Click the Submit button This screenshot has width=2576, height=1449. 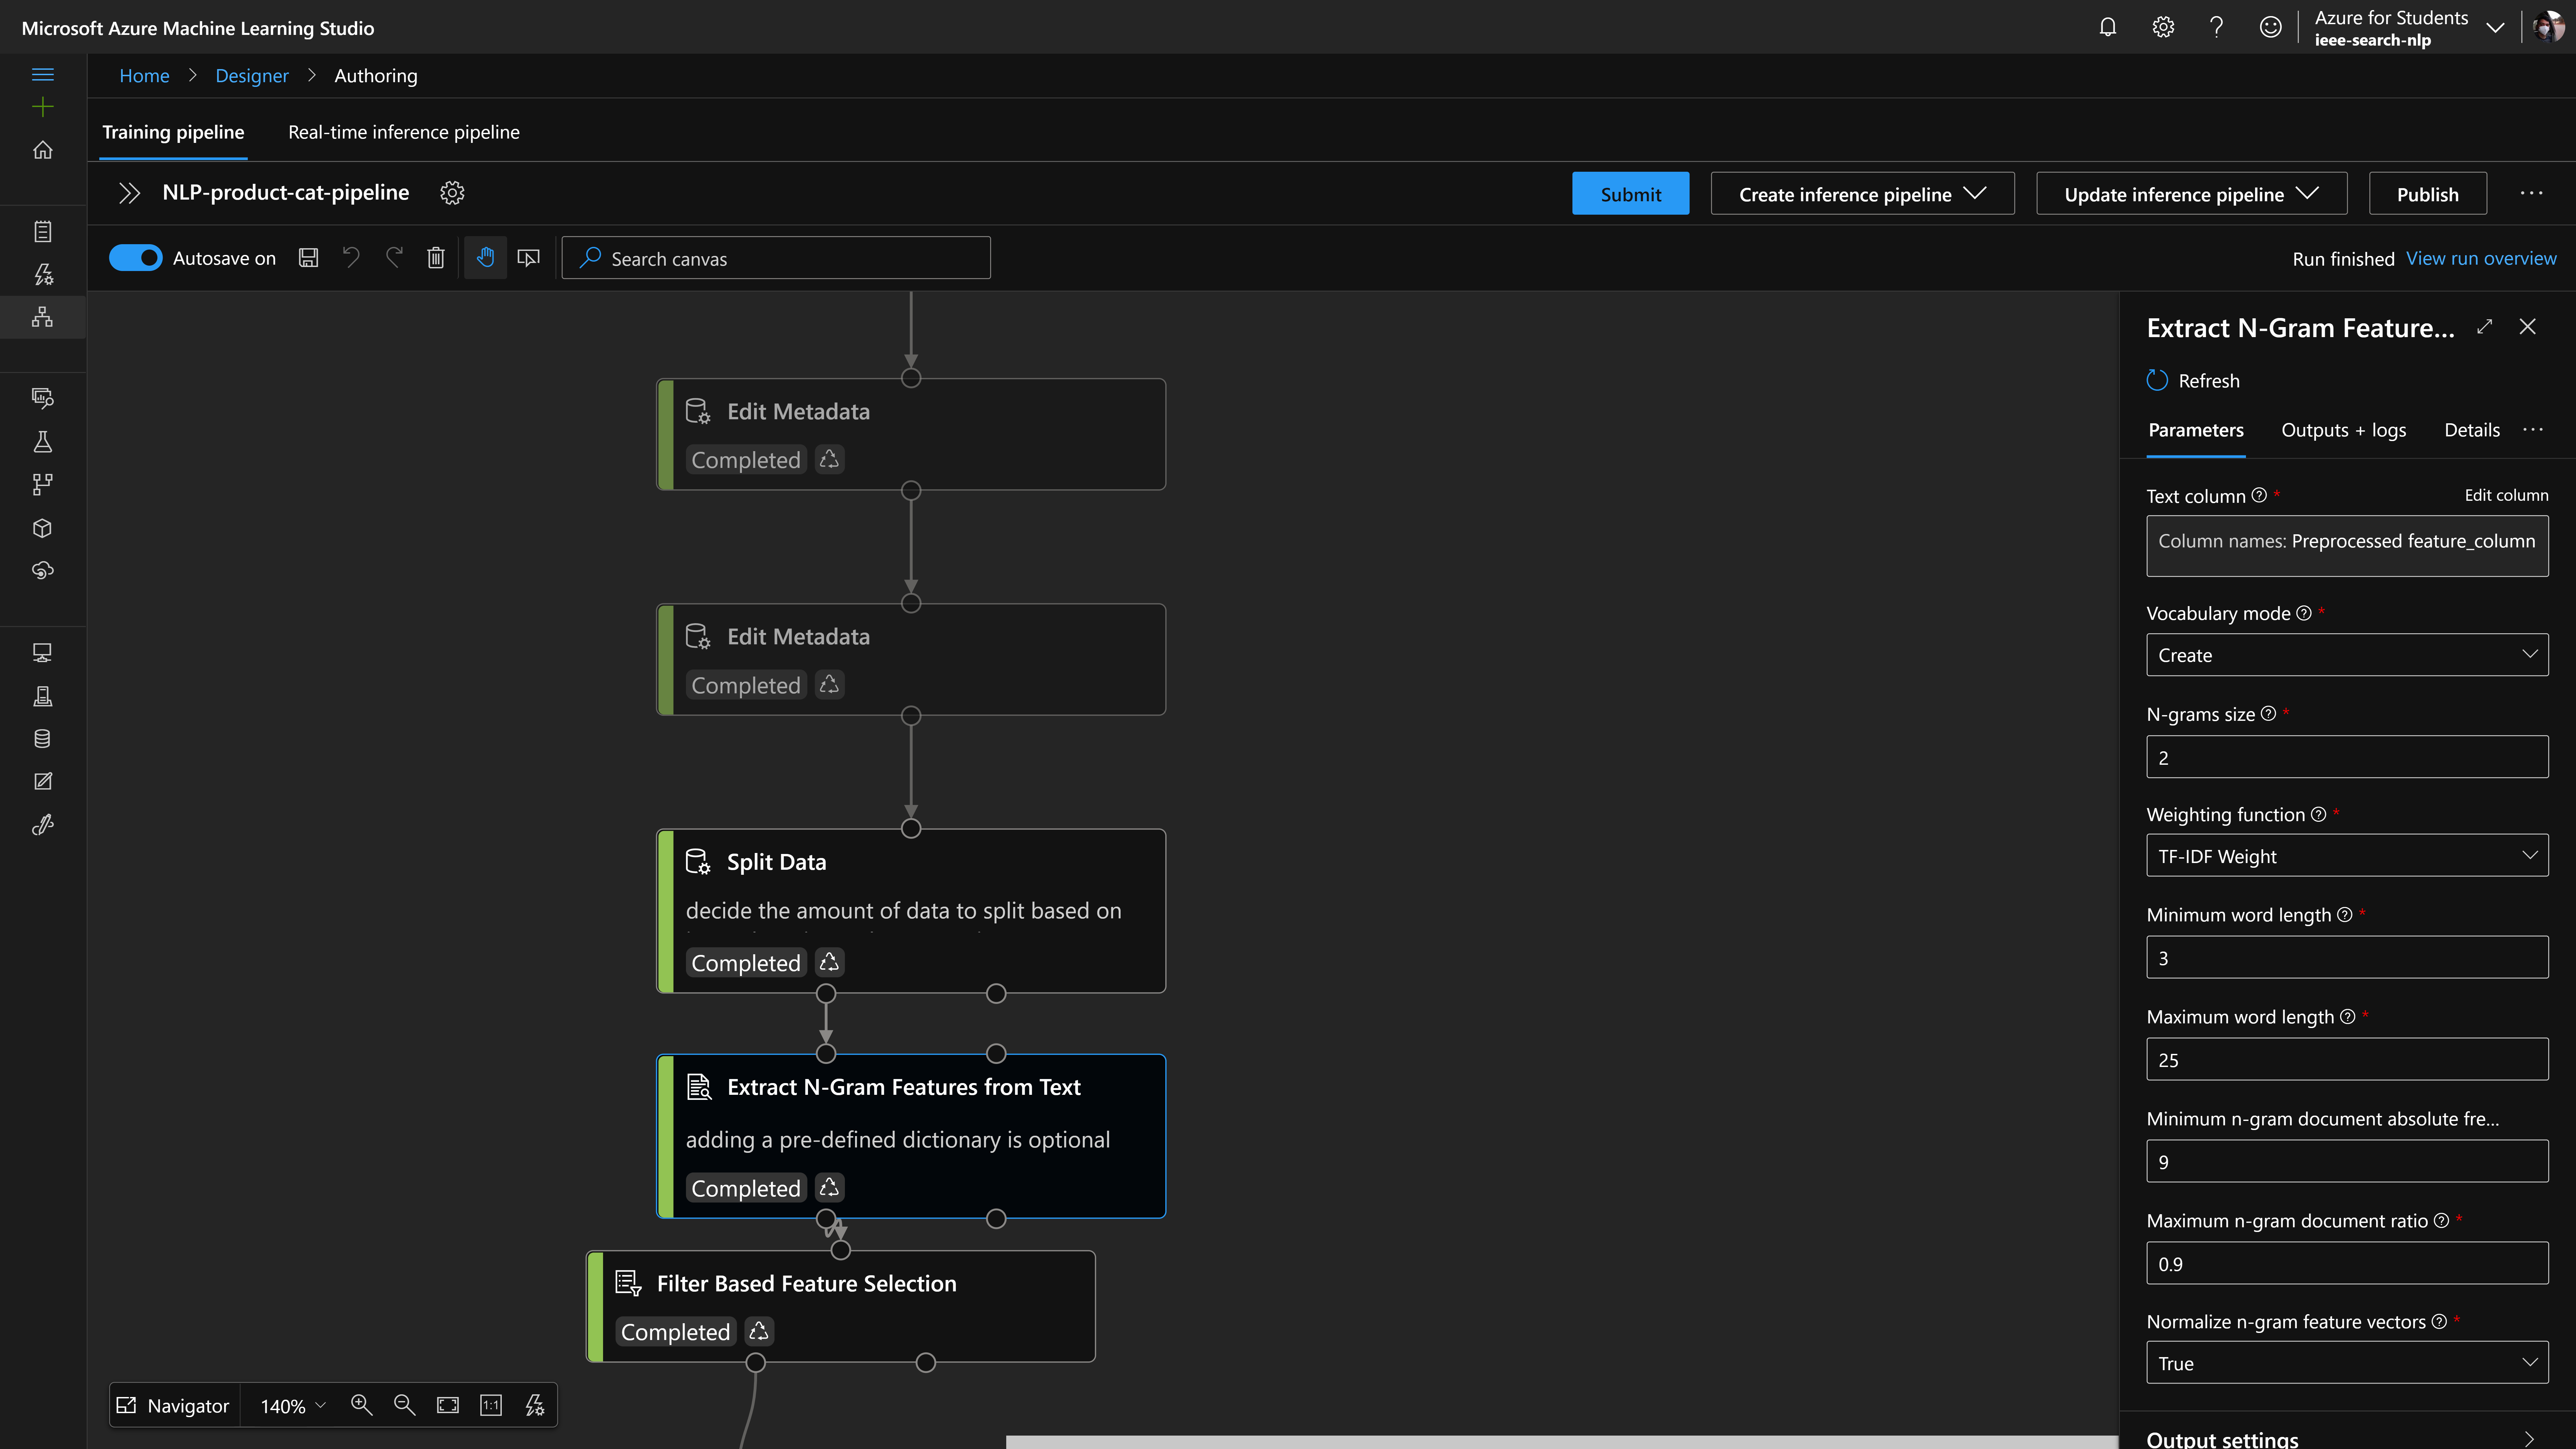(1630, 194)
